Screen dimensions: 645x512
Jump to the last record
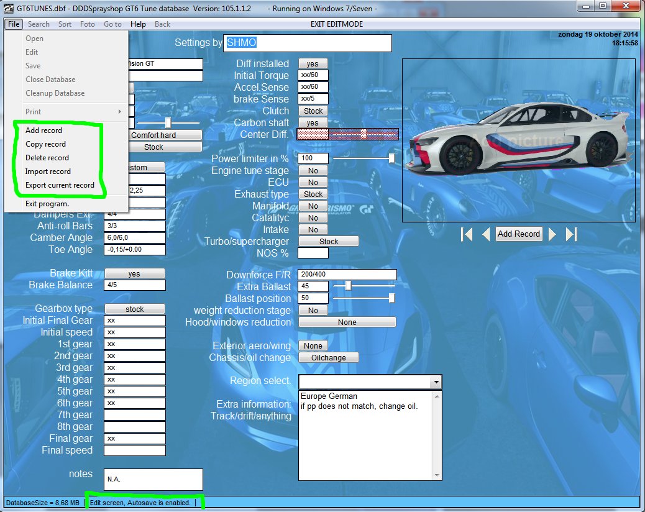[x=572, y=234]
